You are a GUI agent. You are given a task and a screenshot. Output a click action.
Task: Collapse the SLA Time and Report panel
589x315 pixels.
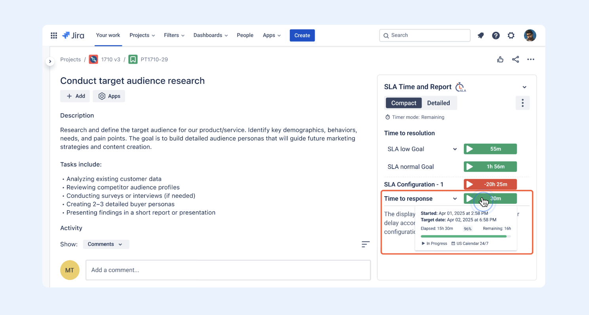(524, 87)
